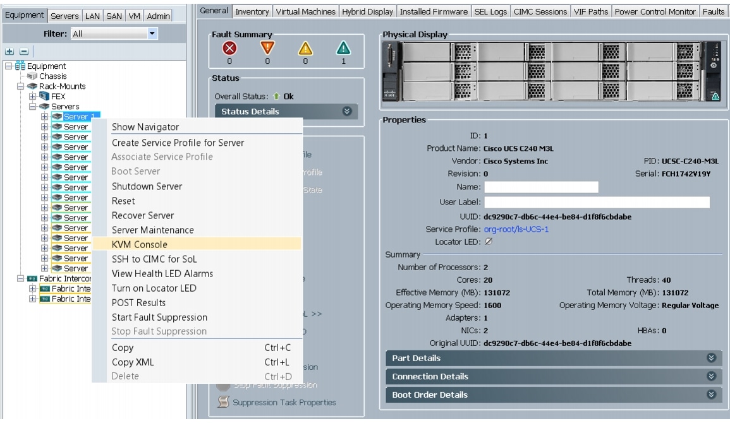Viewport: 730px width, 440px height.
Task: Expand the FEX tree node
Action: tap(33, 97)
